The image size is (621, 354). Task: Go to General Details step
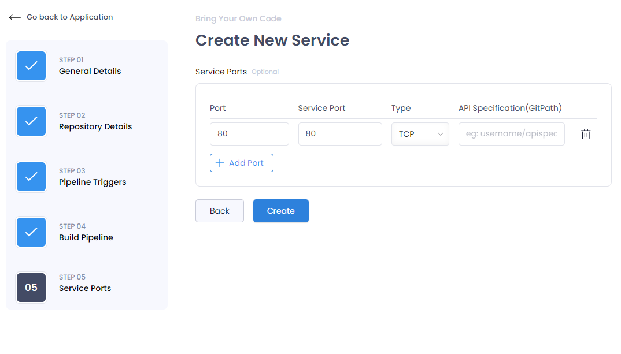[x=90, y=71]
